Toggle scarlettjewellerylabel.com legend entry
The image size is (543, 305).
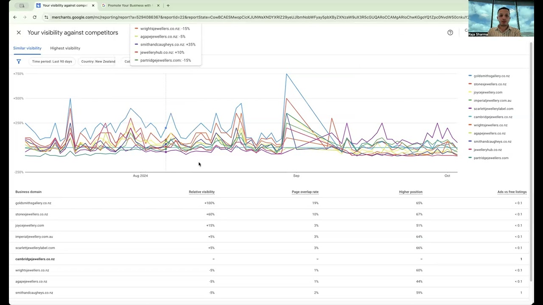491,108
